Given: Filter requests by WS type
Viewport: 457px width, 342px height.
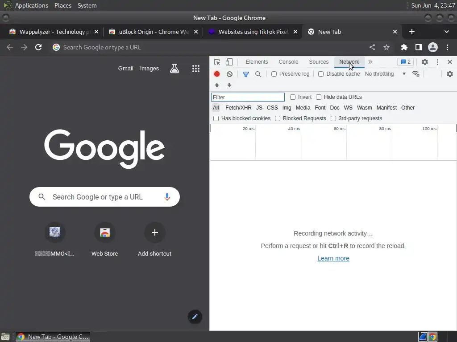Looking at the screenshot, I should (x=348, y=108).
